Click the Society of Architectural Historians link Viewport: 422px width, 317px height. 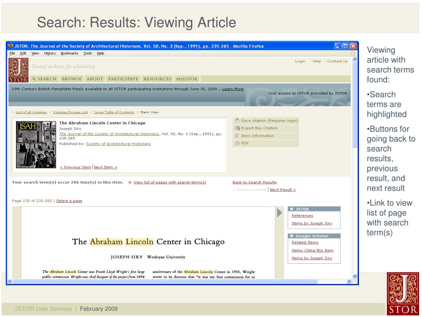(x=118, y=144)
